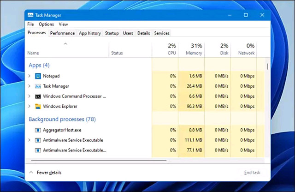Click the vertical scrollbar of the process list
This screenshot has width=295, height=192.
pos(268,67)
